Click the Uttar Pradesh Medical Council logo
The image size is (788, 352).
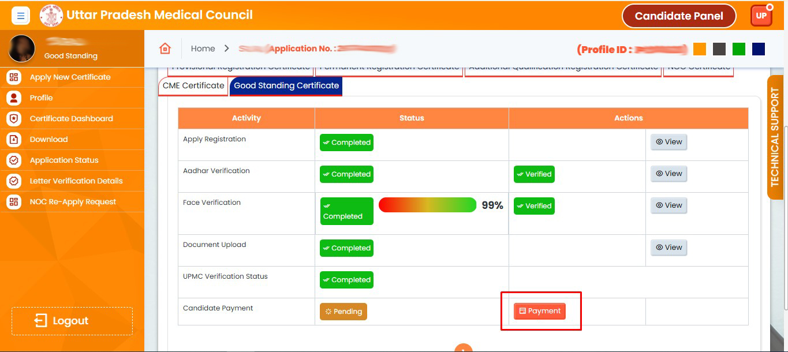point(51,16)
